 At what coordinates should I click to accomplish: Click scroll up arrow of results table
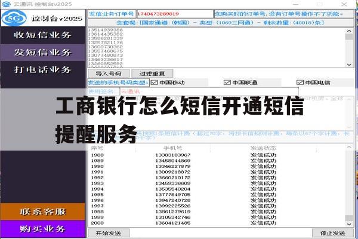coord(349,148)
